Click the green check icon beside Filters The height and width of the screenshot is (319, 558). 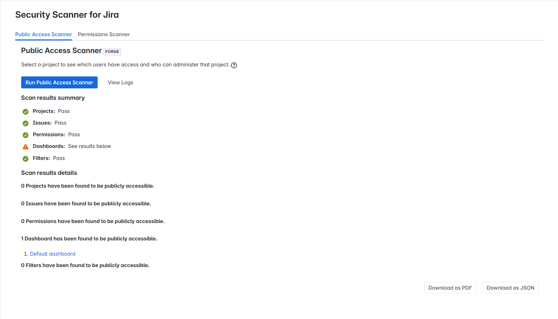26,159
